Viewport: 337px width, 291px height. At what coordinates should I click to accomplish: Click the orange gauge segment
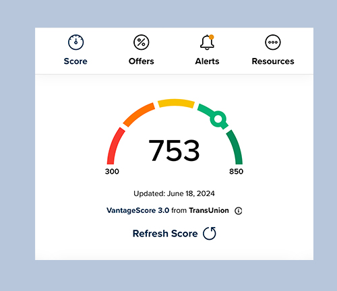click(x=138, y=114)
